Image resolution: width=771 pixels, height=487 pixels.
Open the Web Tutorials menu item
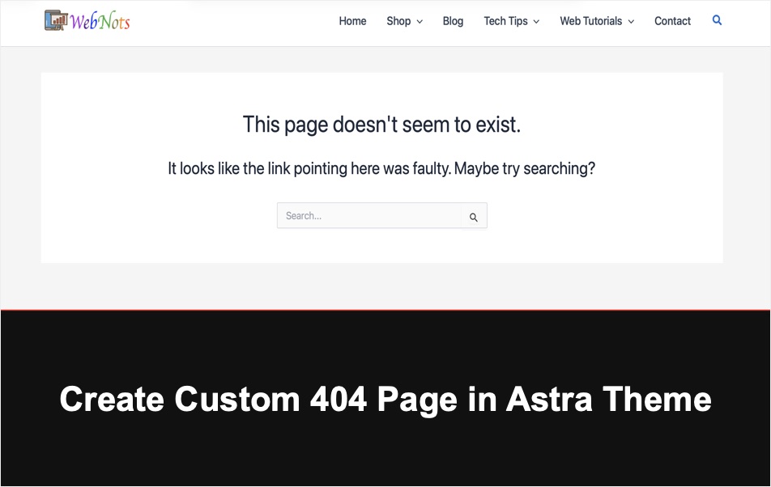click(x=591, y=21)
